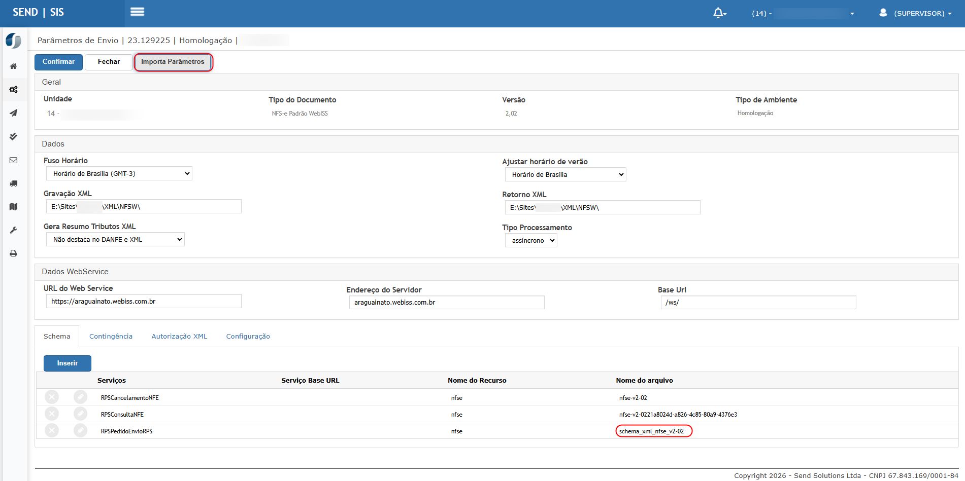Viewport: 965px width, 481px height.
Task: Edit the RPSPedidoEnvioRPS service row
Action: click(x=80, y=431)
